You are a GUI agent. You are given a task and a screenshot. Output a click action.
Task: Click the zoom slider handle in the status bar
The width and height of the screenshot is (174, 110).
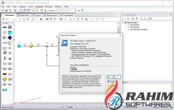click(x=87, y=107)
